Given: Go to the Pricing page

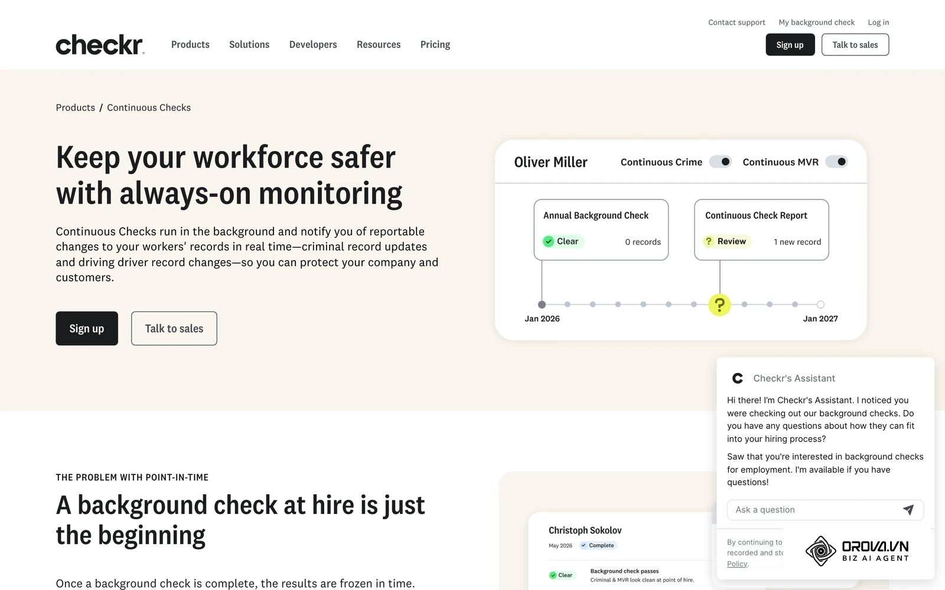Looking at the screenshot, I should 435,45.
